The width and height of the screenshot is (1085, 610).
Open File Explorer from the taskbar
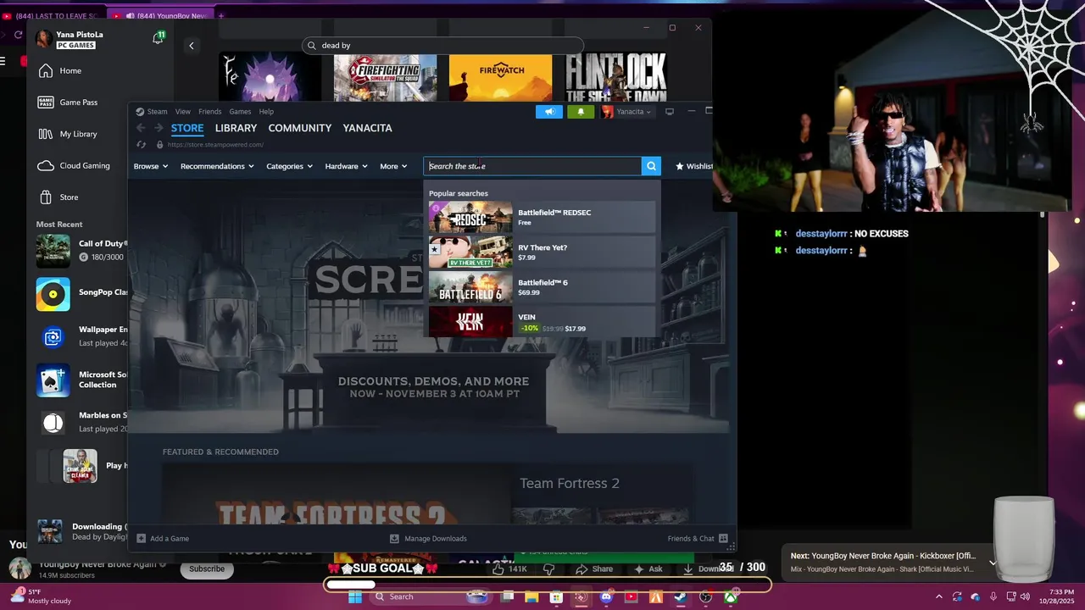[x=531, y=597]
